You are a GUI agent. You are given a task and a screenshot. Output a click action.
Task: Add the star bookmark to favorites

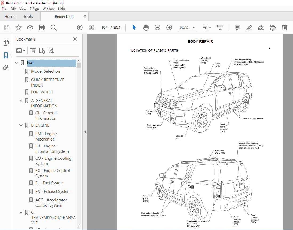pos(18,28)
